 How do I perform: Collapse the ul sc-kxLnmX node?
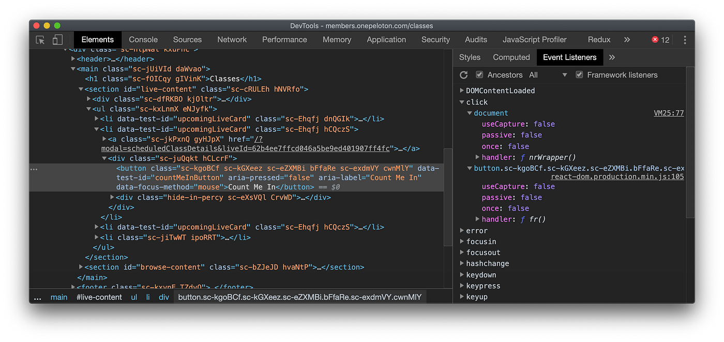89,109
